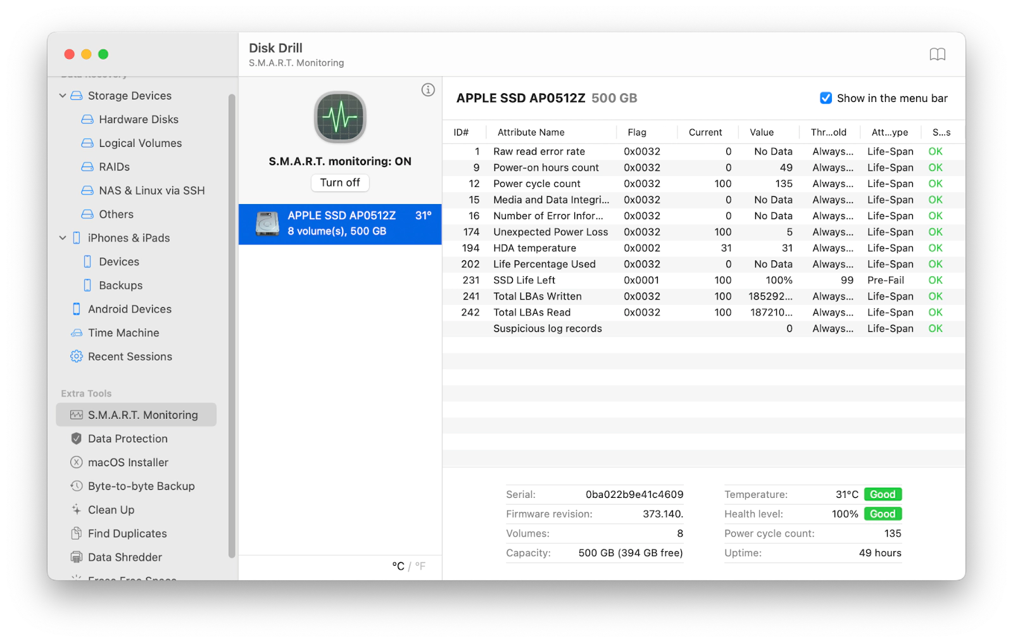Viewport: 1013px width, 643px height.
Task: Click the Storage Devices drive icon
Action: [x=77, y=96]
